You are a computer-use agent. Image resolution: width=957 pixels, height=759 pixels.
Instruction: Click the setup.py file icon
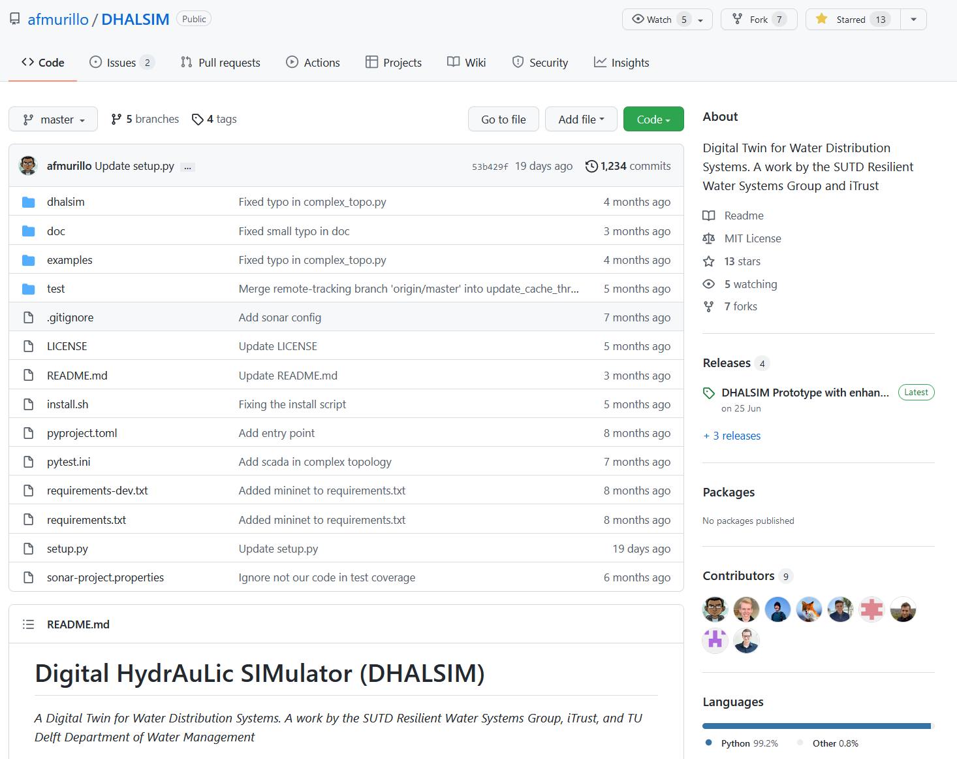(x=28, y=549)
